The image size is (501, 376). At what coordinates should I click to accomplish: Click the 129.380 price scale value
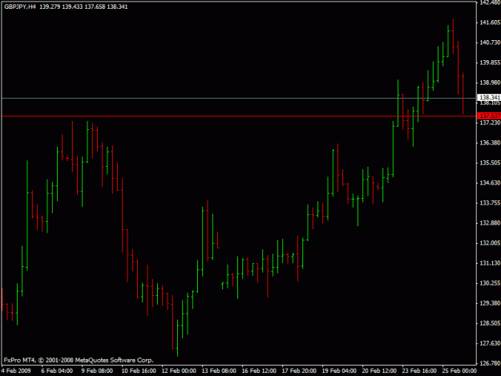coord(490,303)
